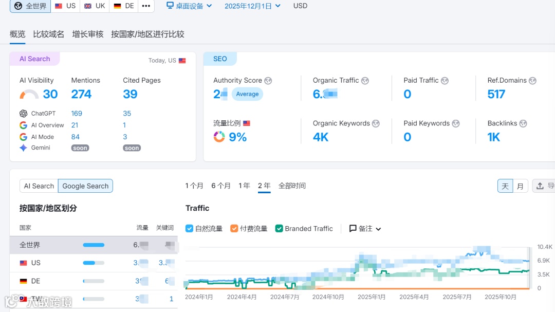The image size is (555, 312).
Task: Uncheck the 付费流量 checkbox
Action: point(234,229)
